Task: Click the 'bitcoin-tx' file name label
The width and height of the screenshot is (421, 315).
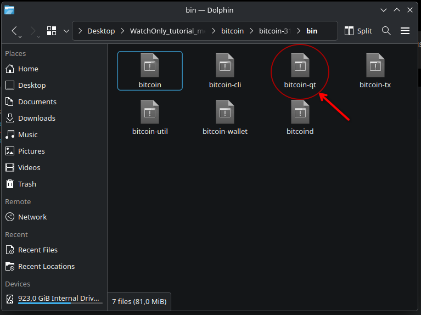Action: click(x=375, y=85)
